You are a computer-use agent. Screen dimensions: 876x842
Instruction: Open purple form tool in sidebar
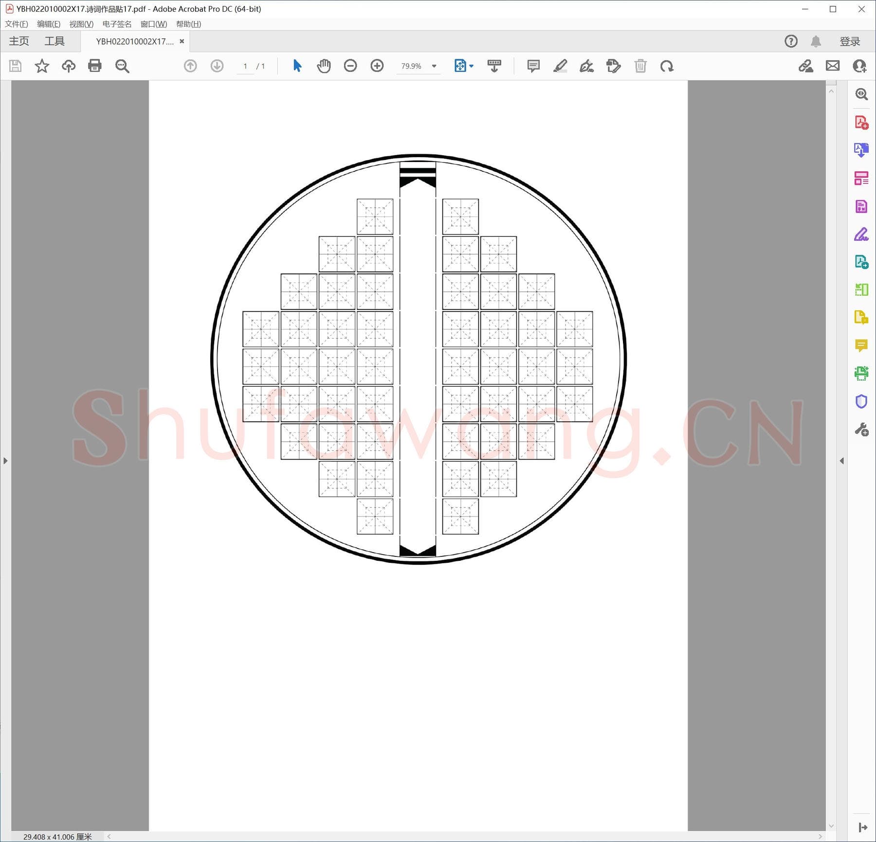point(861,206)
